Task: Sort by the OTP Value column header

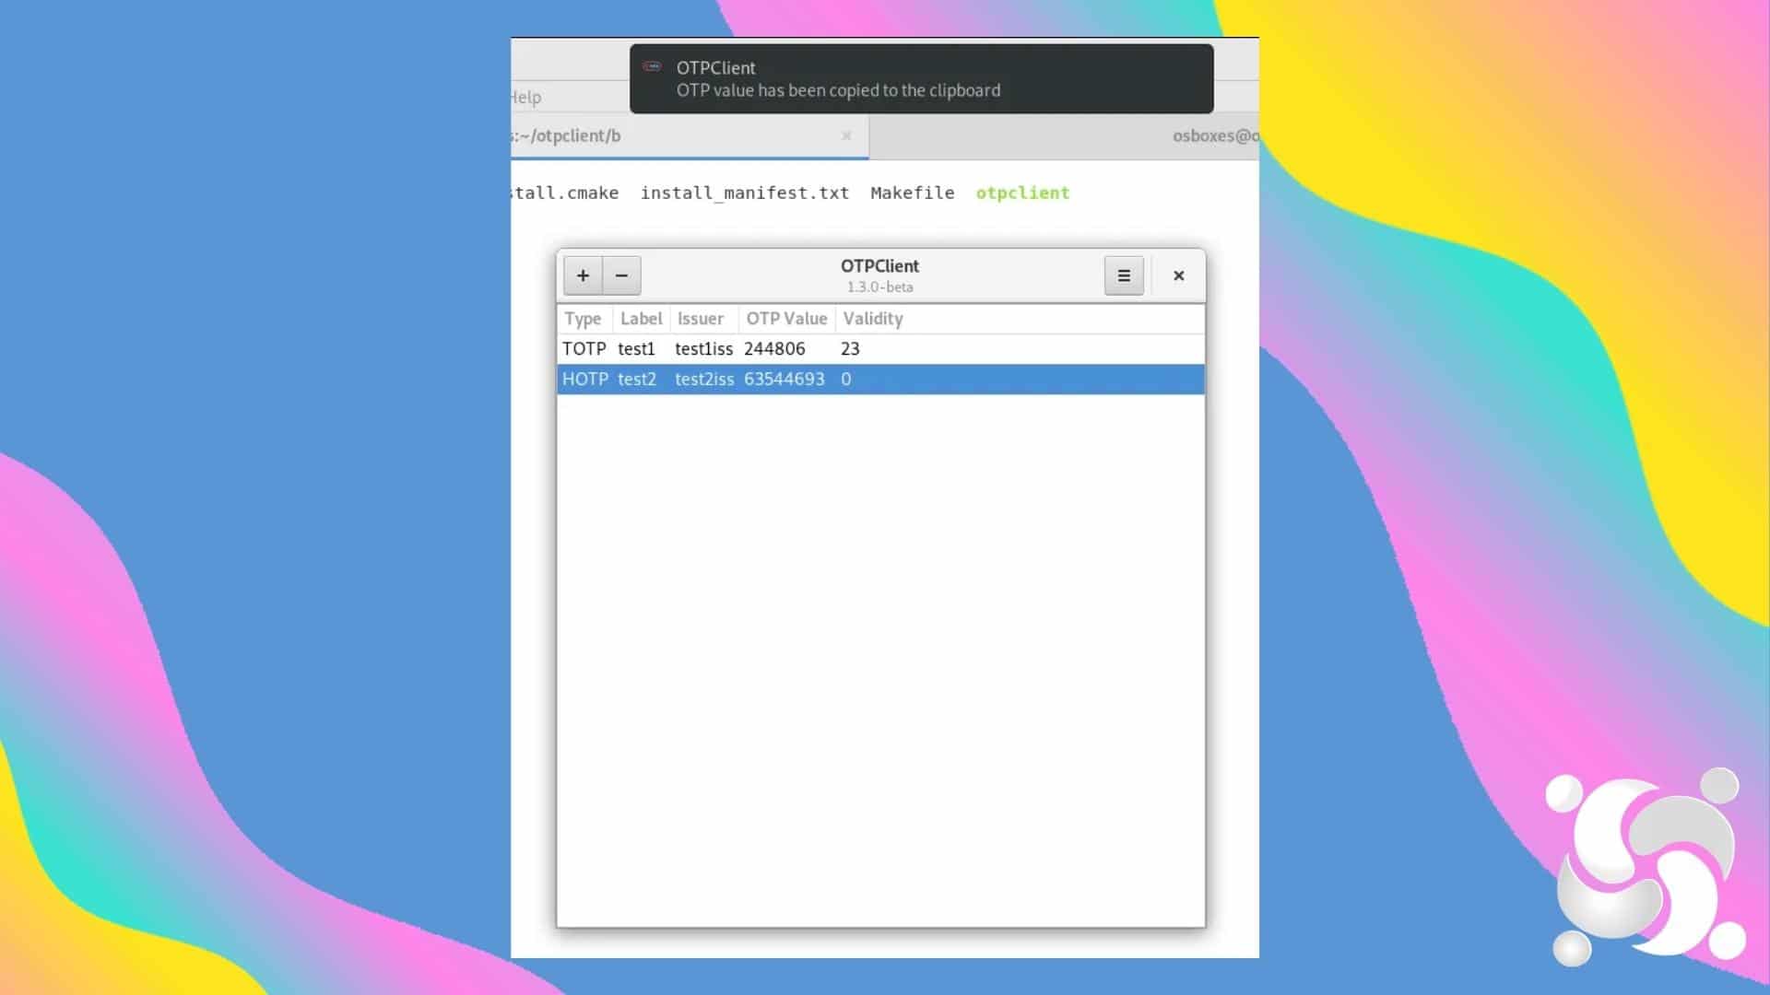Action: point(786,319)
